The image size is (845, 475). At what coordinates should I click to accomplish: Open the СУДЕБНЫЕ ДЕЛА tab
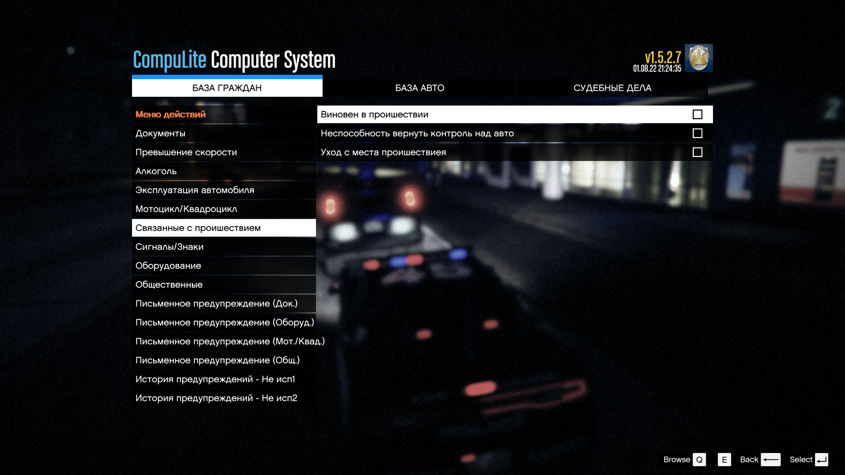[612, 88]
